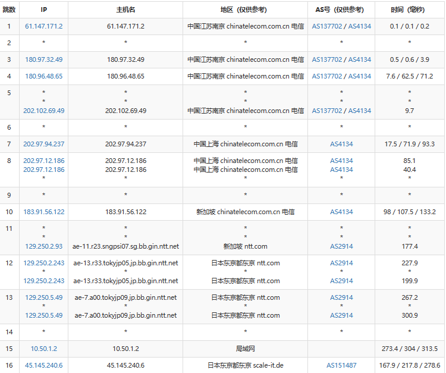
Task: Click AS4134 link in hop 5 row
Action: click(360, 111)
